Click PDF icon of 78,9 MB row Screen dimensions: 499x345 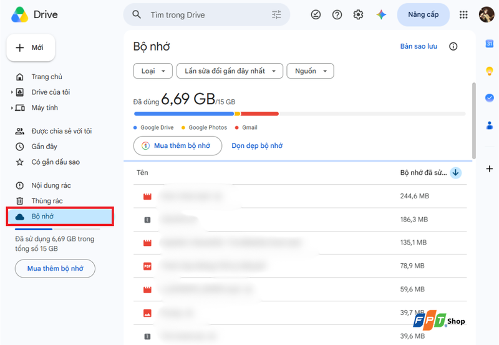147,266
